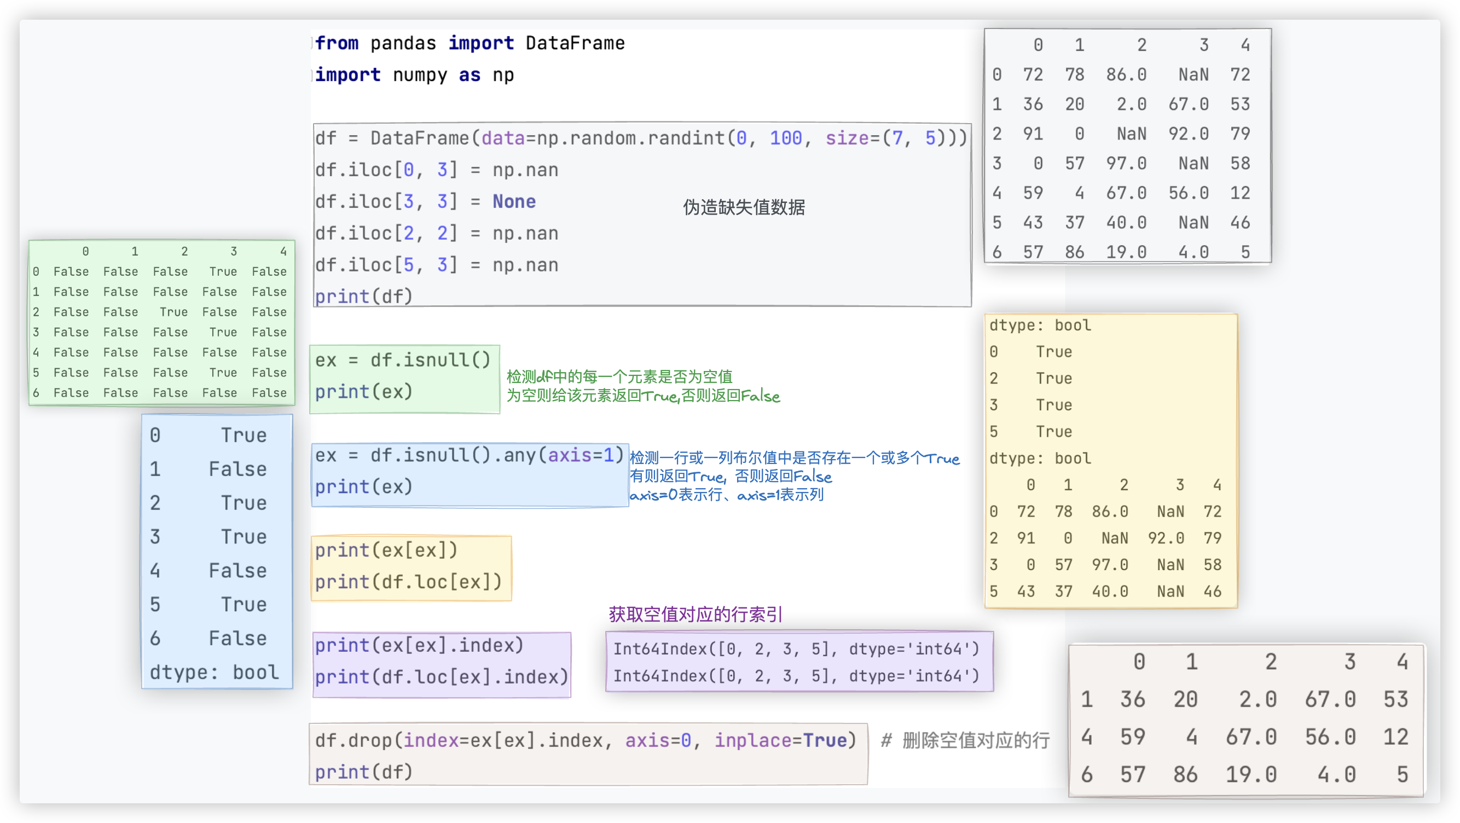Image resolution: width=1460 pixels, height=823 pixels.
Task: Click the 'from pandas import DataFrame' line
Action: click(470, 43)
